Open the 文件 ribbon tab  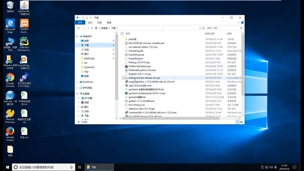click(x=80, y=22)
